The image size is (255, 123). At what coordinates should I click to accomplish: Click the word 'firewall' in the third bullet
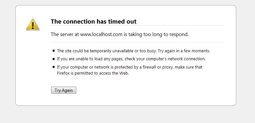click(x=149, y=67)
